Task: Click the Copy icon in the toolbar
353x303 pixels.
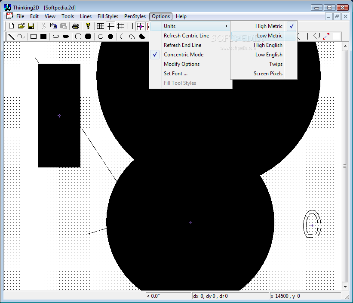Action: click(x=53, y=26)
